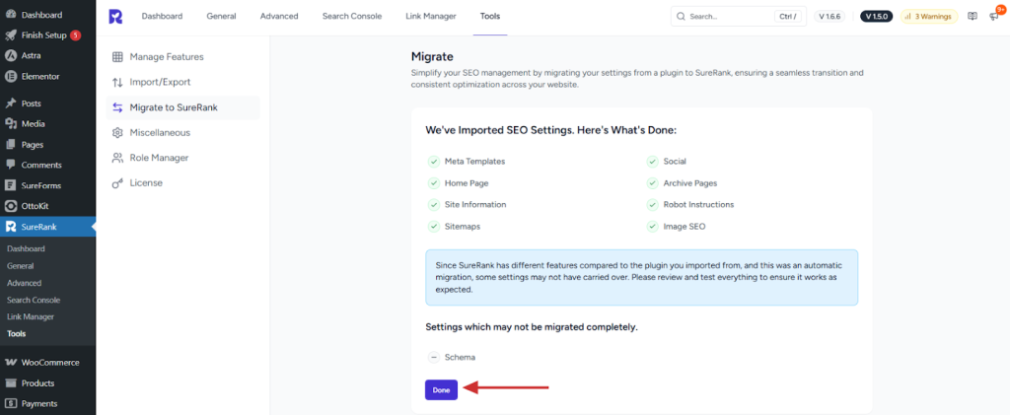The height and width of the screenshot is (415, 1010).
Task: Open the megaphone notifications icon
Action: tap(994, 17)
